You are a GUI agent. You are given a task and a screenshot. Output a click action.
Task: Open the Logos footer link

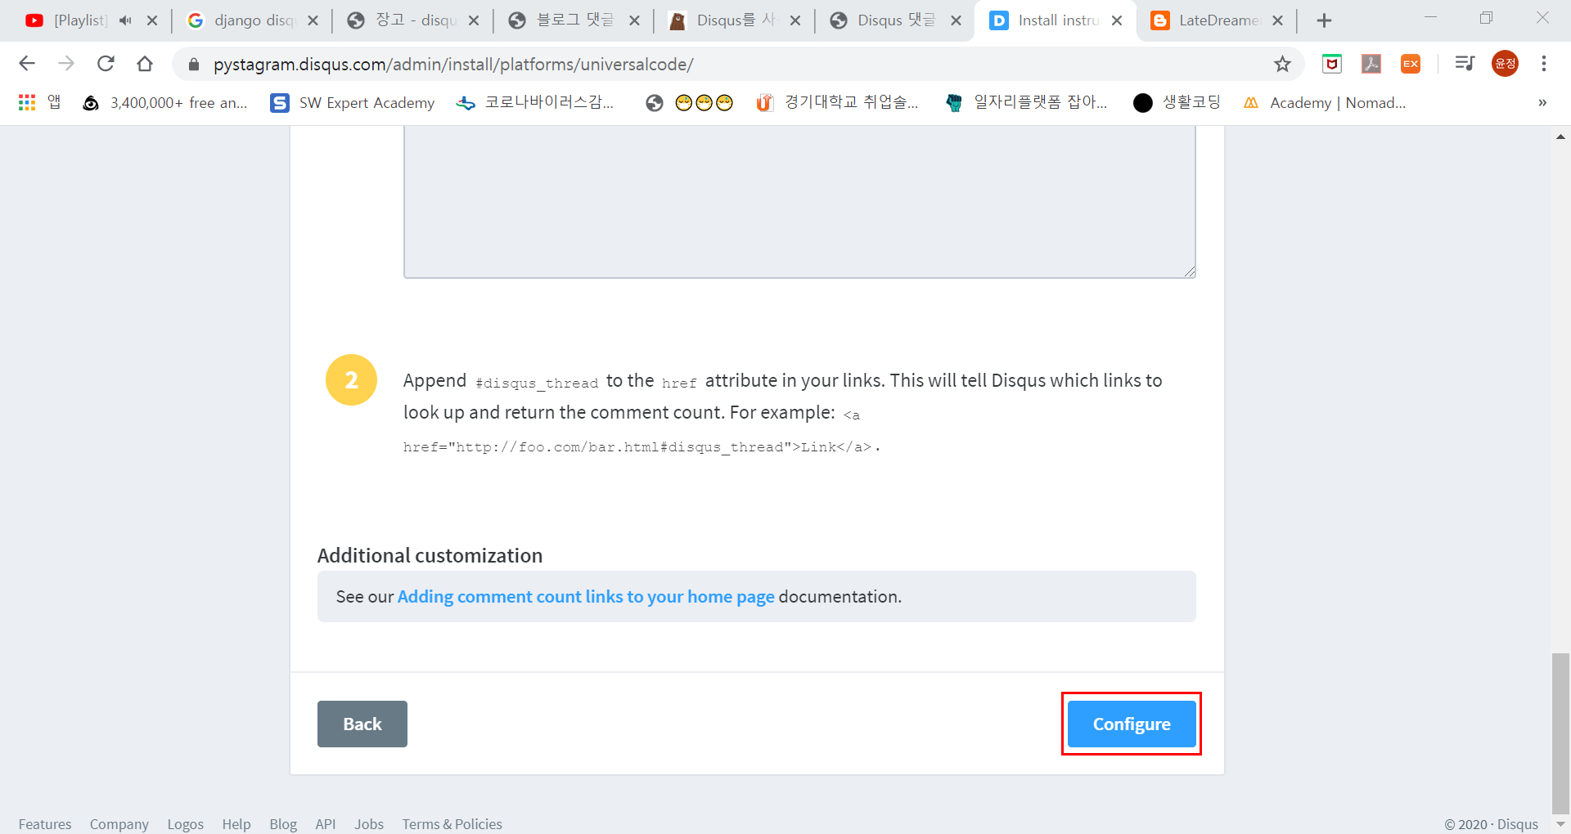point(186,824)
